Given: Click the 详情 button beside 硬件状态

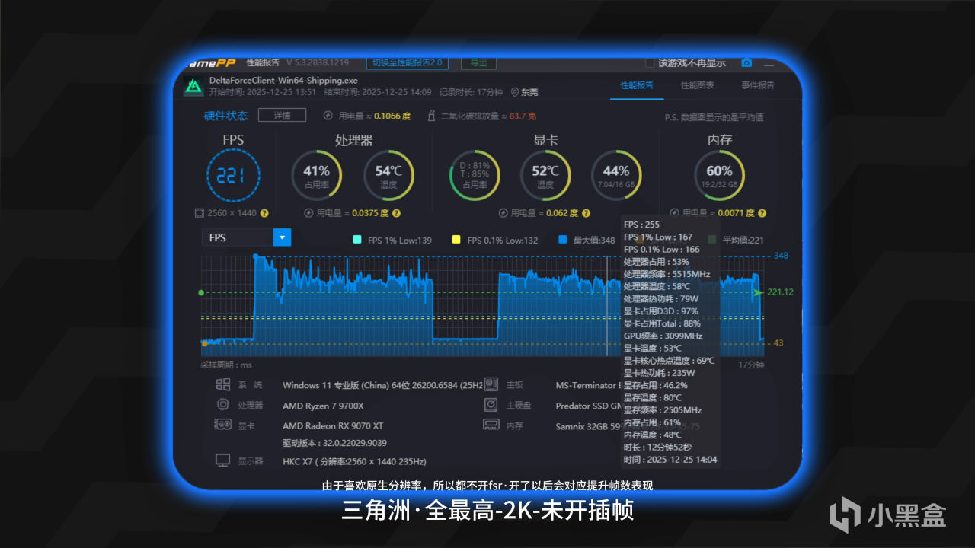Looking at the screenshot, I should coord(282,116).
